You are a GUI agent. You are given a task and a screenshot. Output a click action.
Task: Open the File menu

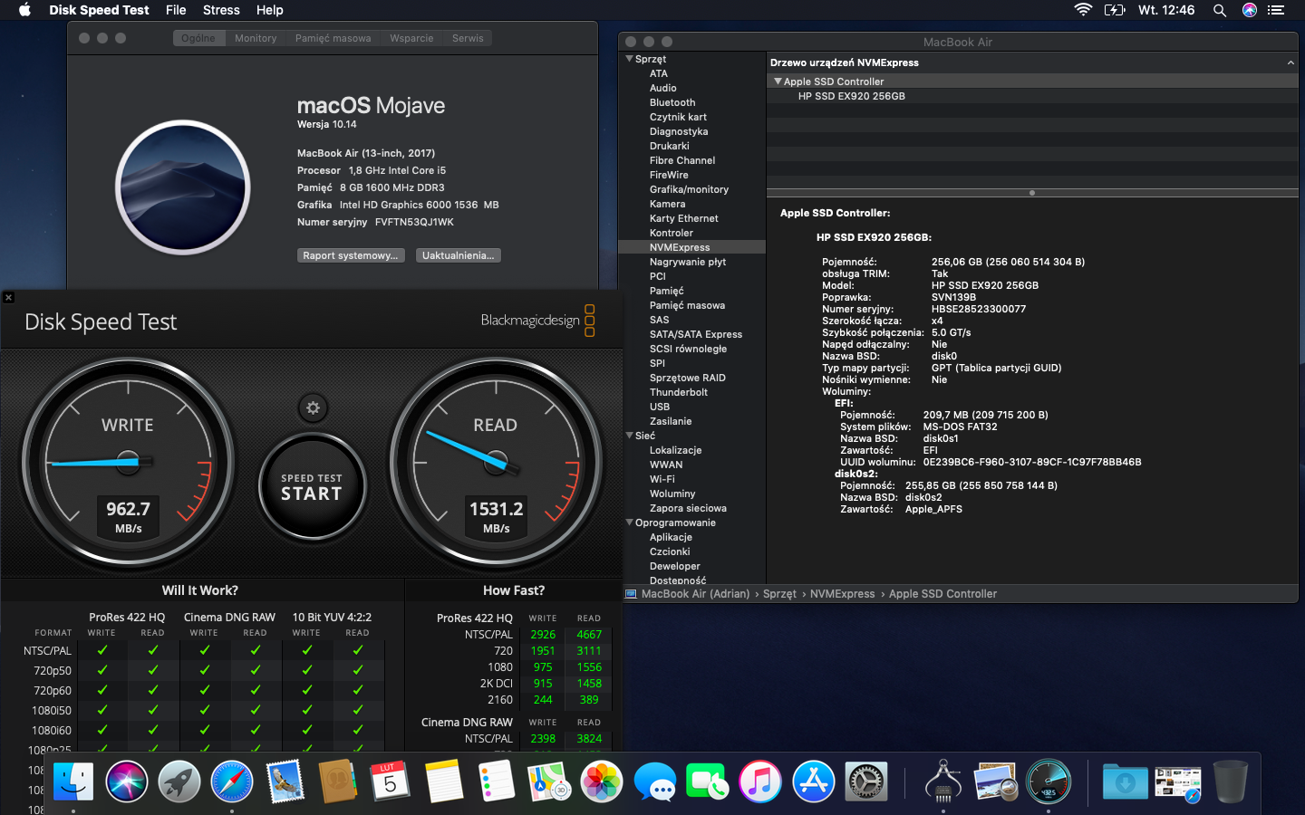pyautogui.click(x=176, y=10)
